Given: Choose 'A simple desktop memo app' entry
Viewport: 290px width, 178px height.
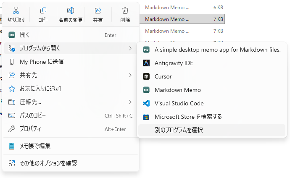Looking at the screenshot, I should point(212,50).
